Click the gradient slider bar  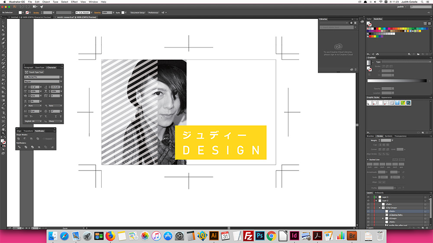click(x=396, y=81)
